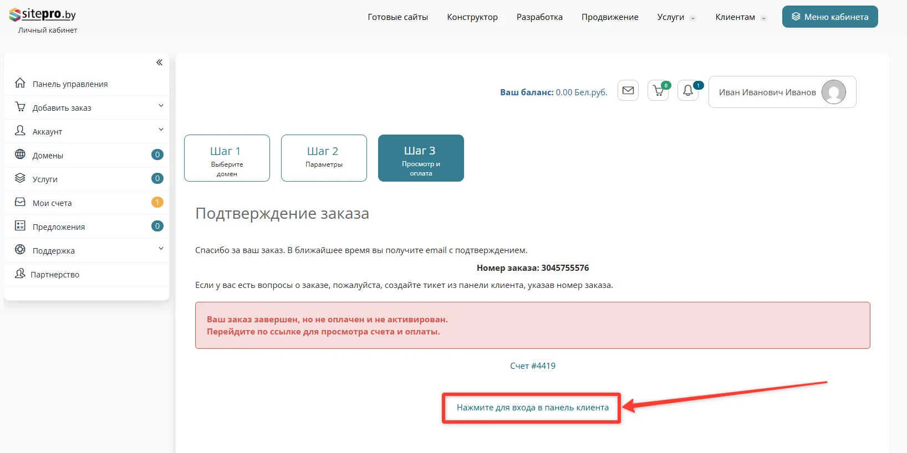
Task: Open the Счет #4419 invoice link
Action: click(532, 366)
